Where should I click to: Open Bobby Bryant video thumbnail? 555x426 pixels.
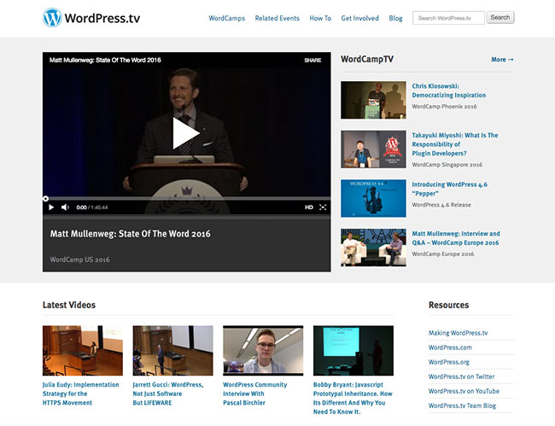pyautogui.click(x=353, y=351)
